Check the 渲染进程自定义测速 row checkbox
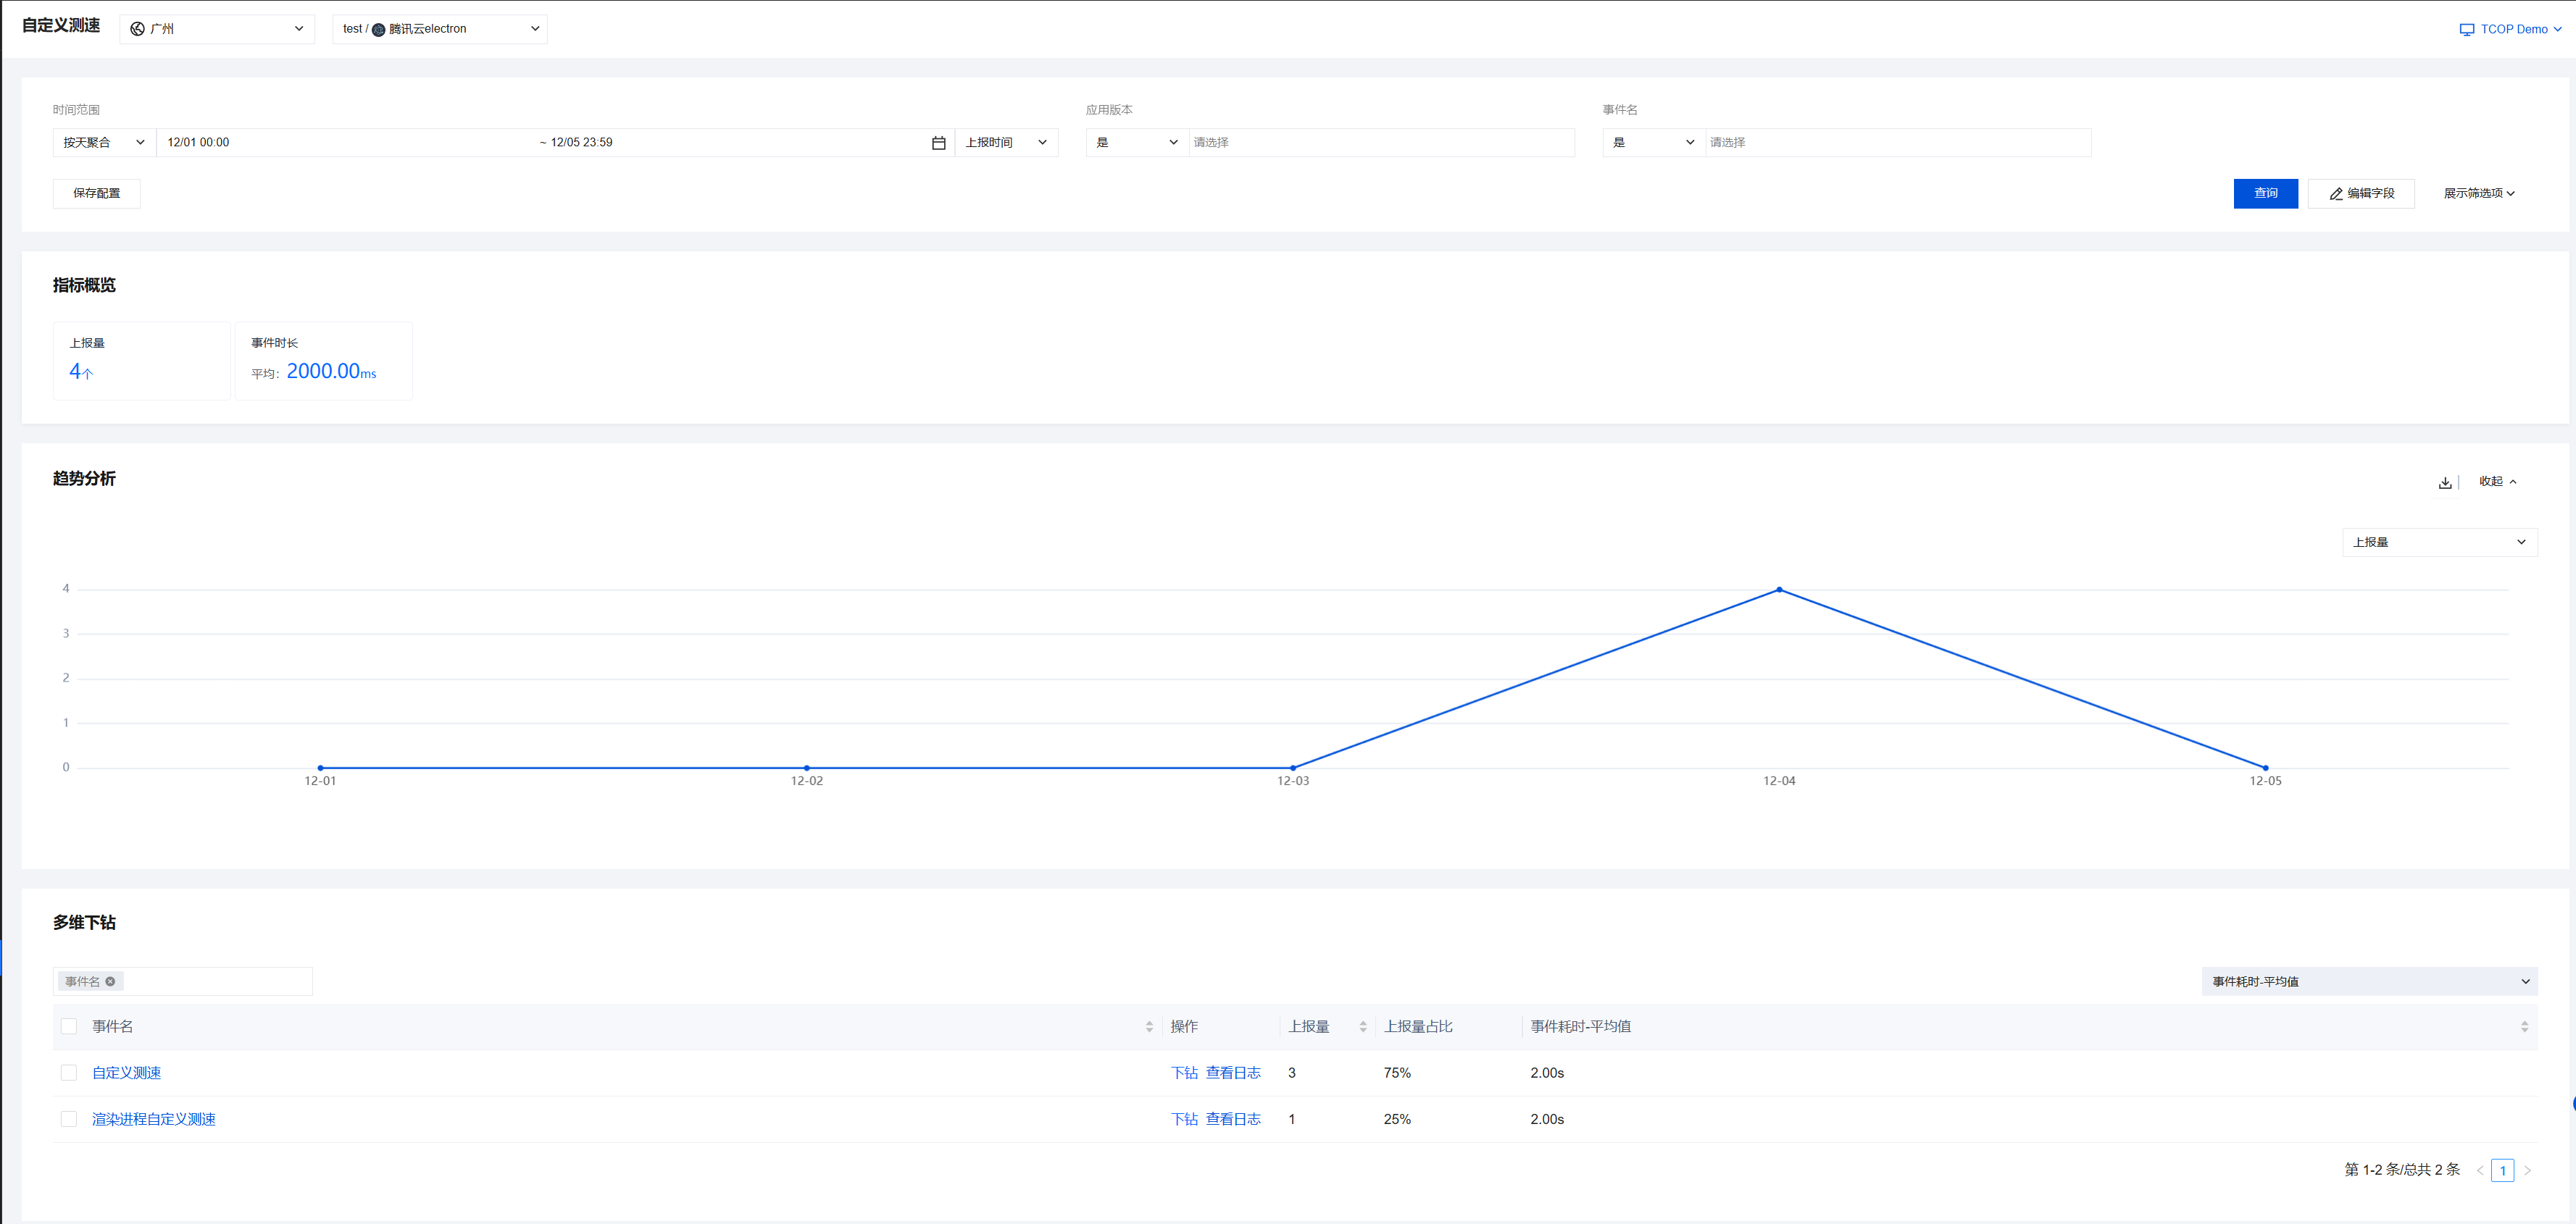Viewport: 2576px width, 1224px height. click(69, 1119)
